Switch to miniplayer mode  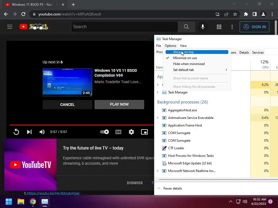(144, 132)
